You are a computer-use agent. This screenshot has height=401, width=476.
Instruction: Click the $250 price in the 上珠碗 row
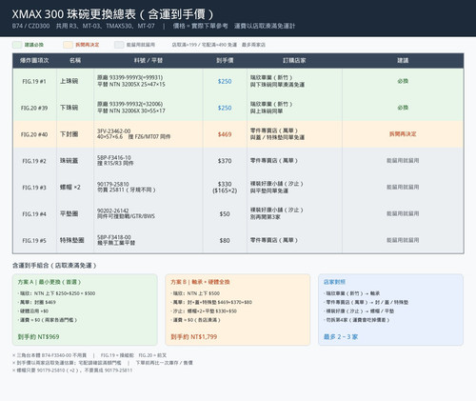coord(225,82)
